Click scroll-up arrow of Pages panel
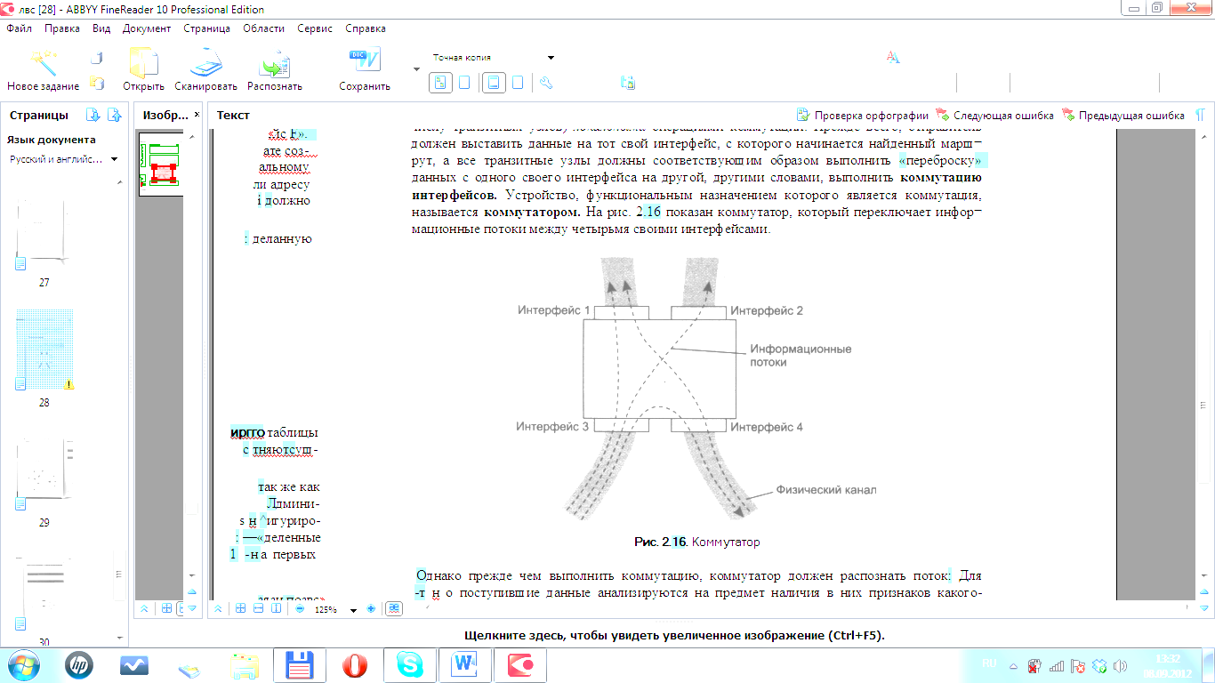The width and height of the screenshot is (1215, 683). coord(120,183)
